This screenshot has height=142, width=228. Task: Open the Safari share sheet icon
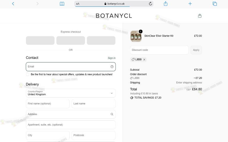coord(166,4)
